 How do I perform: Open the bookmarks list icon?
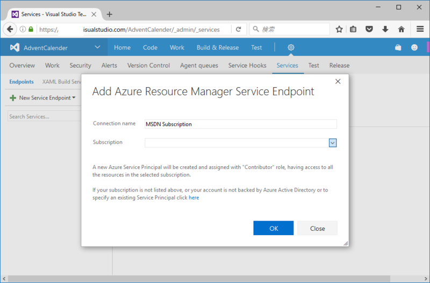point(353,29)
